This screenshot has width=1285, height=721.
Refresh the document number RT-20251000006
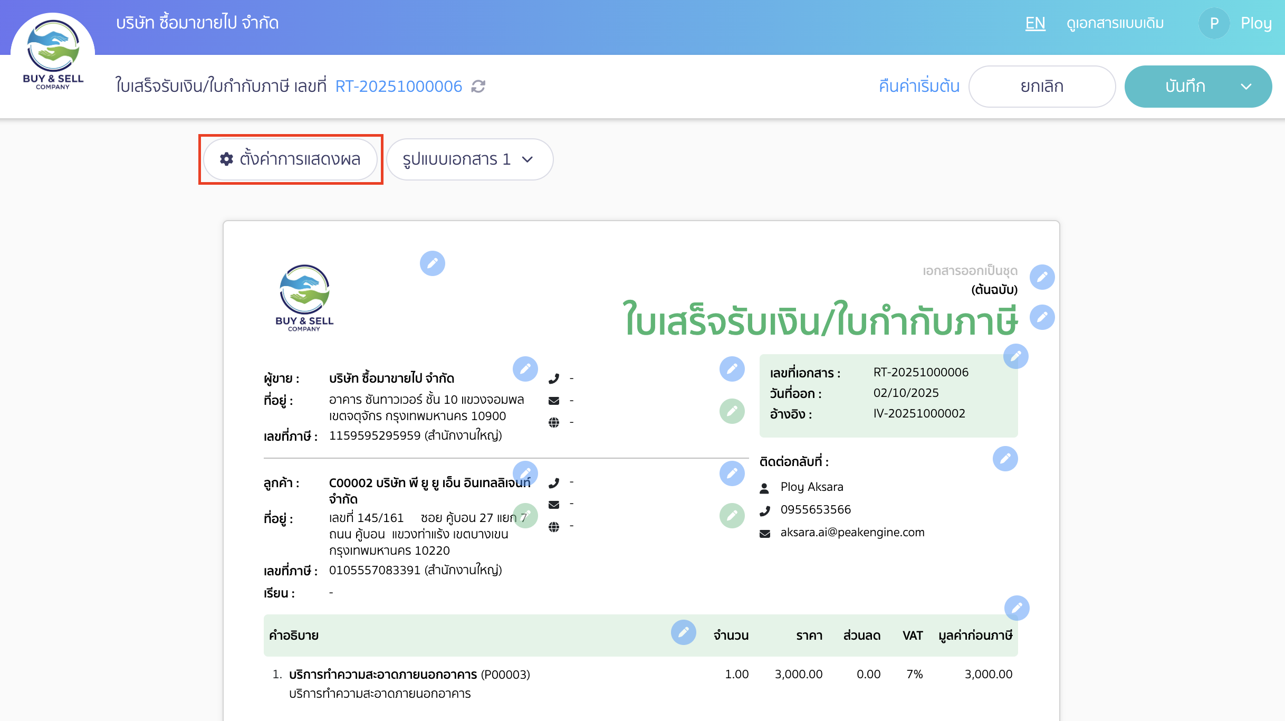point(477,87)
